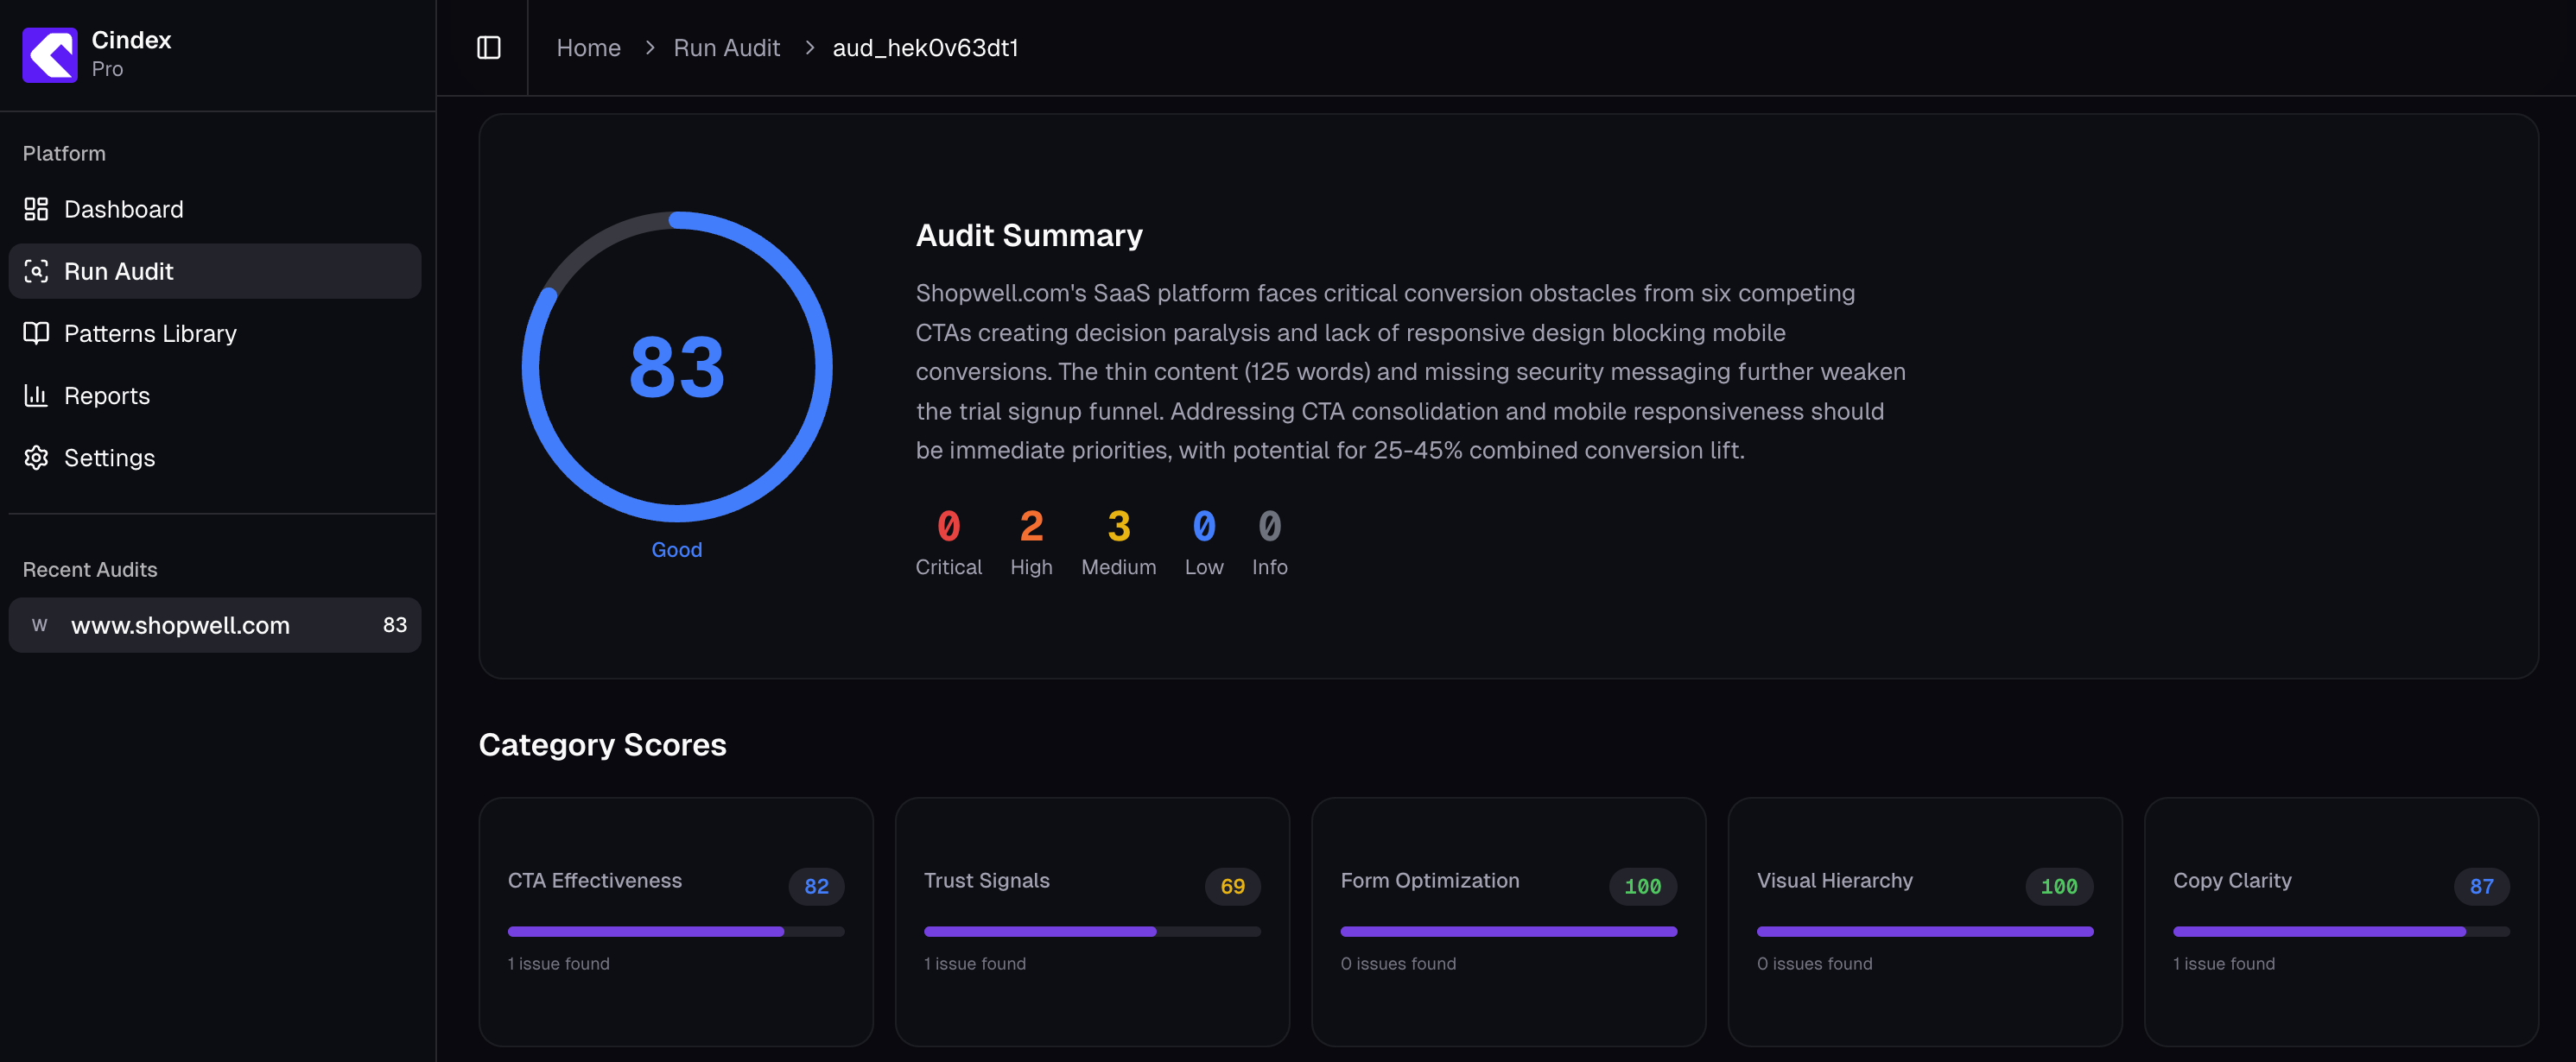2576x1062 pixels.
Task: Select the W site icon next to www.shopwell.com
Action: tap(40, 625)
